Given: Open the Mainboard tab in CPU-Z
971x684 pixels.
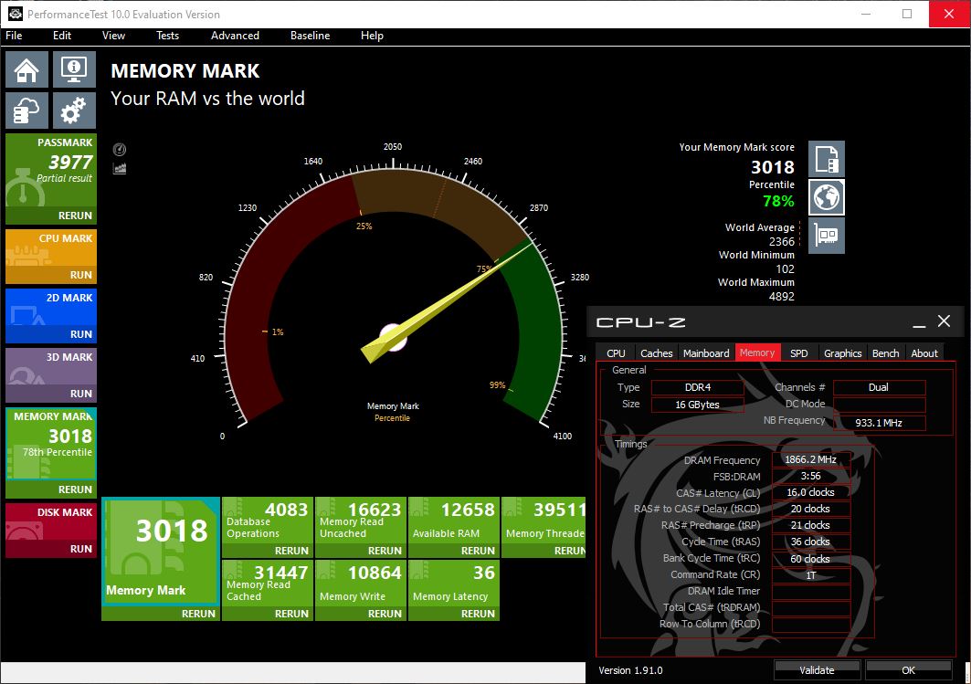Looking at the screenshot, I should point(707,353).
